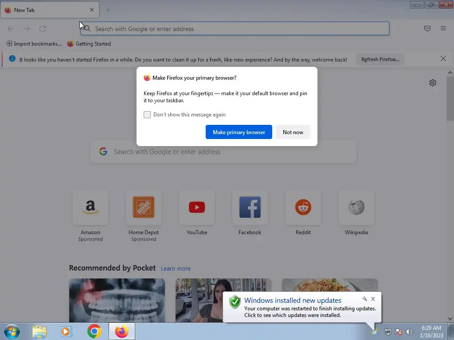Open Import bookmarks... toolbar item
Image resolution: width=454 pixels, height=340 pixels.
[34, 44]
